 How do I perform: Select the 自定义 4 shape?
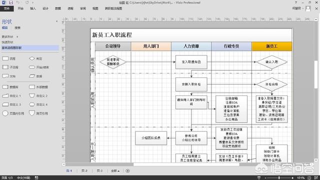tap(38, 104)
